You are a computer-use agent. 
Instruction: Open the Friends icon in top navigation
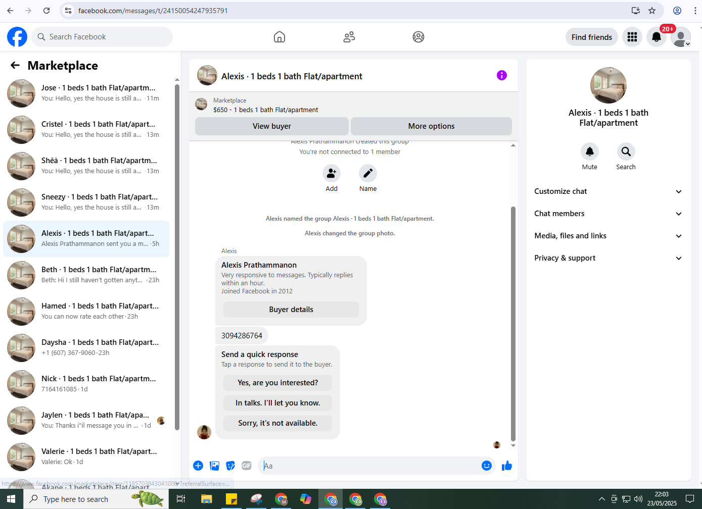tap(349, 37)
